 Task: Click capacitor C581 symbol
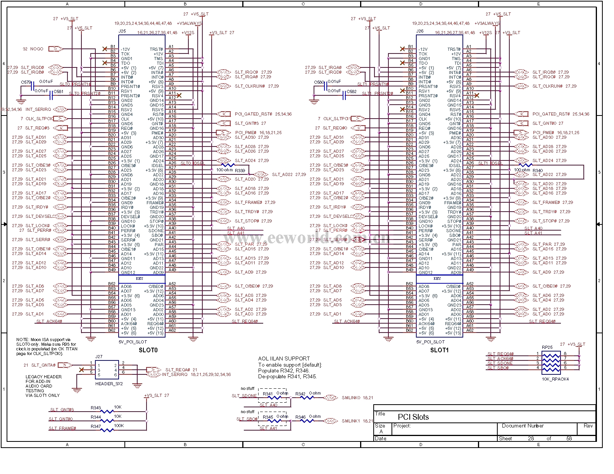coord(51,95)
